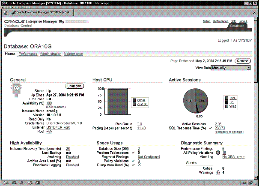This screenshot has width=259, height=186.
Task: Click the Dump Area Used checkmark icon
Action: pyautogui.click(x=133, y=165)
